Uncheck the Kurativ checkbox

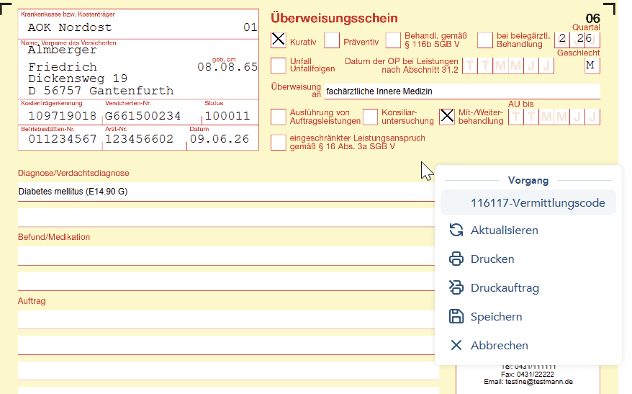coord(278,40)
